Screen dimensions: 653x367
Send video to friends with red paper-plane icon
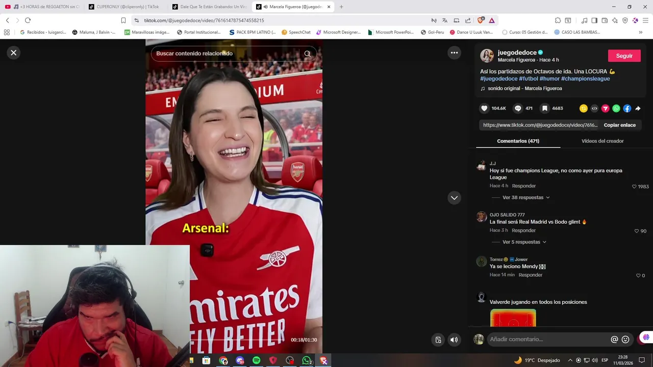pos(606,108)
